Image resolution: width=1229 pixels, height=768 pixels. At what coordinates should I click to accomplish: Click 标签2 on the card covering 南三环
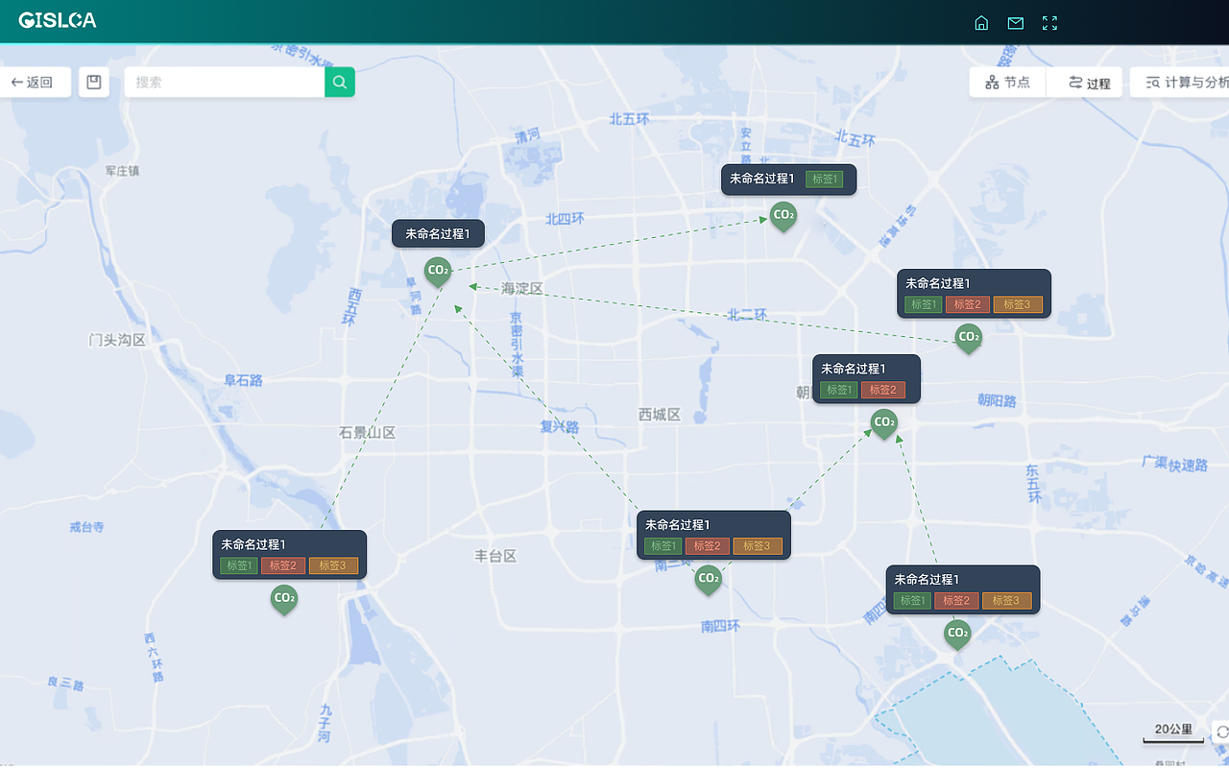[x=707, y=545]
